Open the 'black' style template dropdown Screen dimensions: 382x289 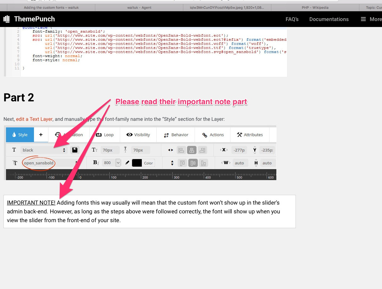click(44, 150)
